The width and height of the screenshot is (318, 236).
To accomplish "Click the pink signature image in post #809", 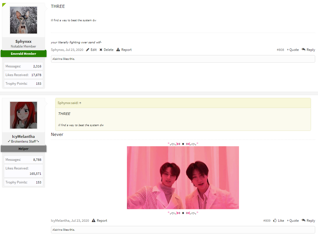I will click(x=183, y=178).
